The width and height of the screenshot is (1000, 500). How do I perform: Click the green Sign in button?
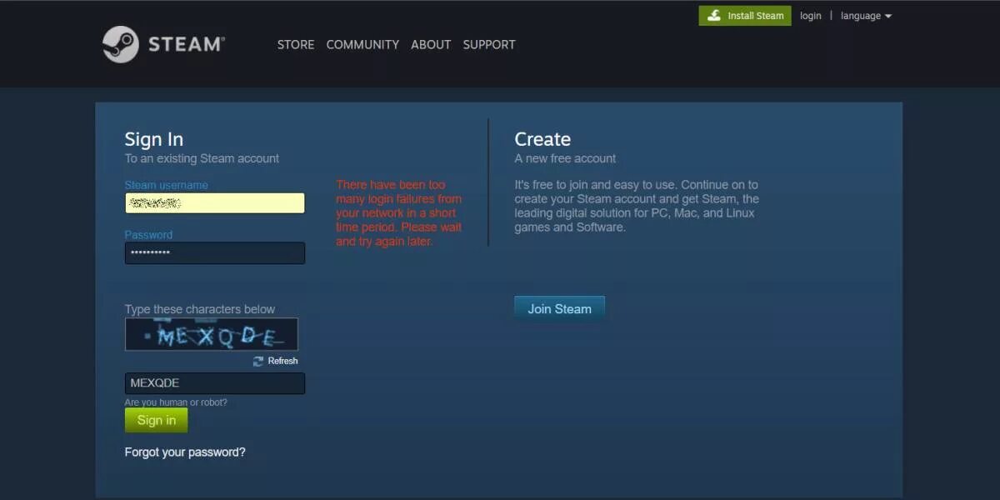[157, 420]
